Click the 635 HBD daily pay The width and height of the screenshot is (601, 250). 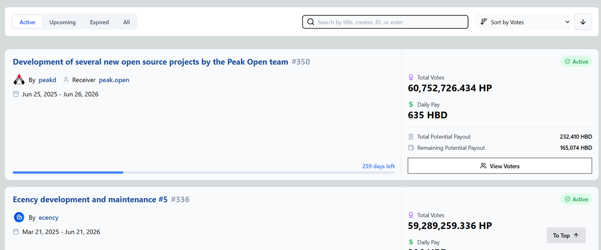pyautogui.click(x=428, y=115)
